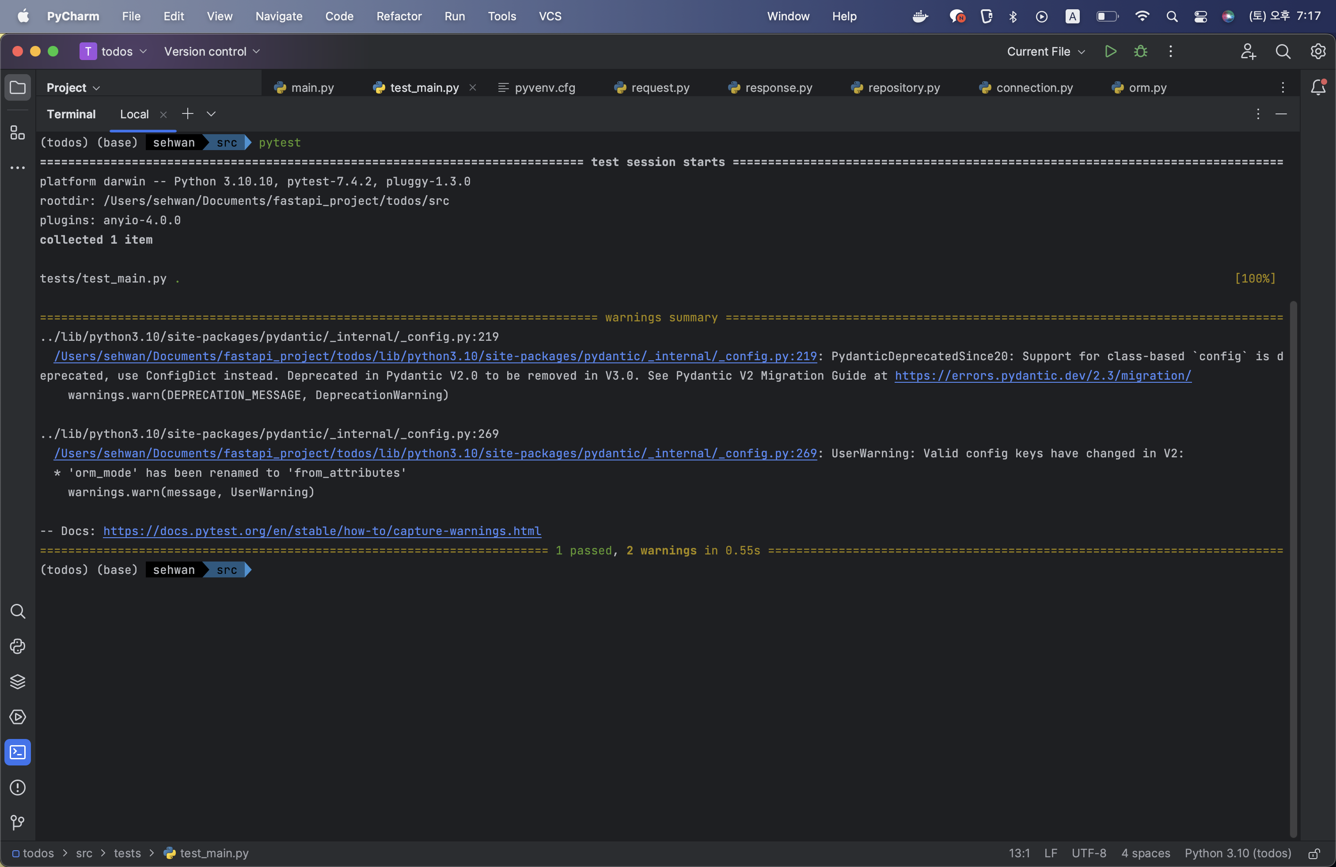1336x867 pixels.
Task: Add a new terminal session tab
Action: (x=187, y=114)
